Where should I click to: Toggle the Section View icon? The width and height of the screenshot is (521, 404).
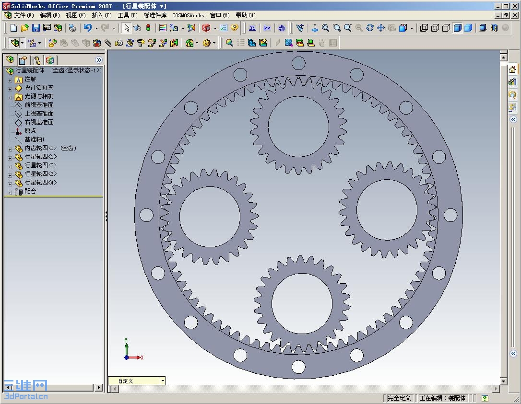click(x=494, y=28)
